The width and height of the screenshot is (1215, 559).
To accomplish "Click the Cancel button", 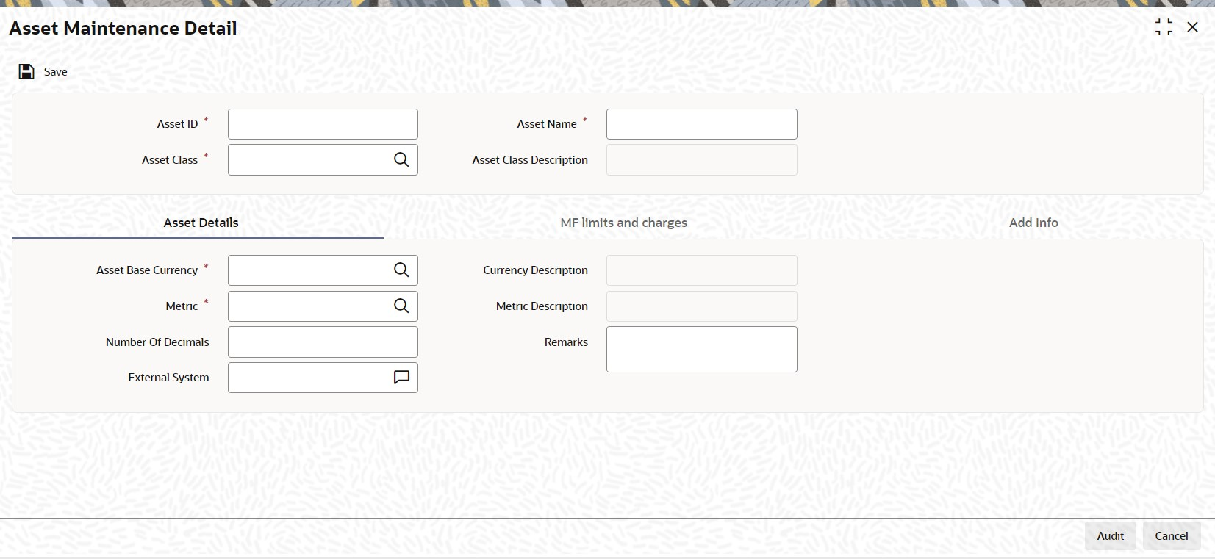I will [1172, 535].
